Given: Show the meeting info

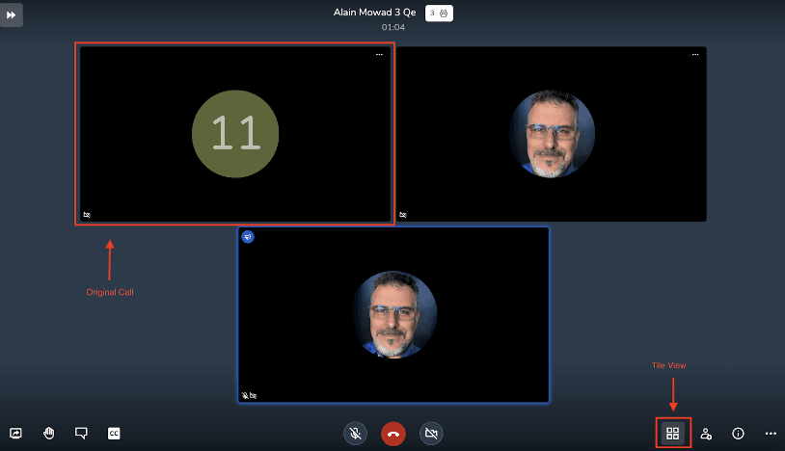Looking at the screenshot, I should (x=738, y=434).
